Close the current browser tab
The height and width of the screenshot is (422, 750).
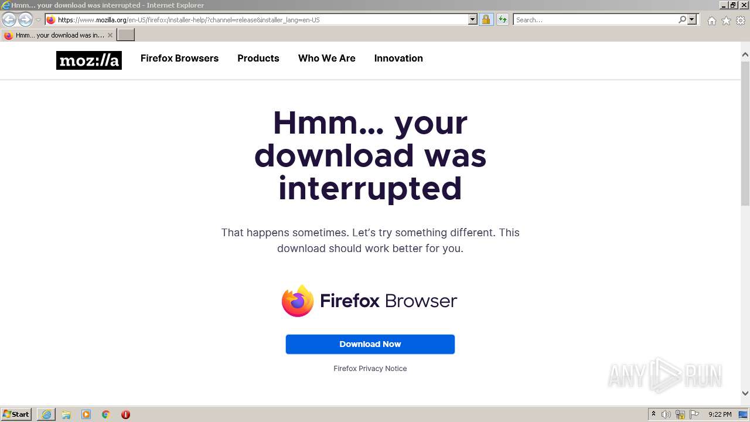(x=110, y=35)
